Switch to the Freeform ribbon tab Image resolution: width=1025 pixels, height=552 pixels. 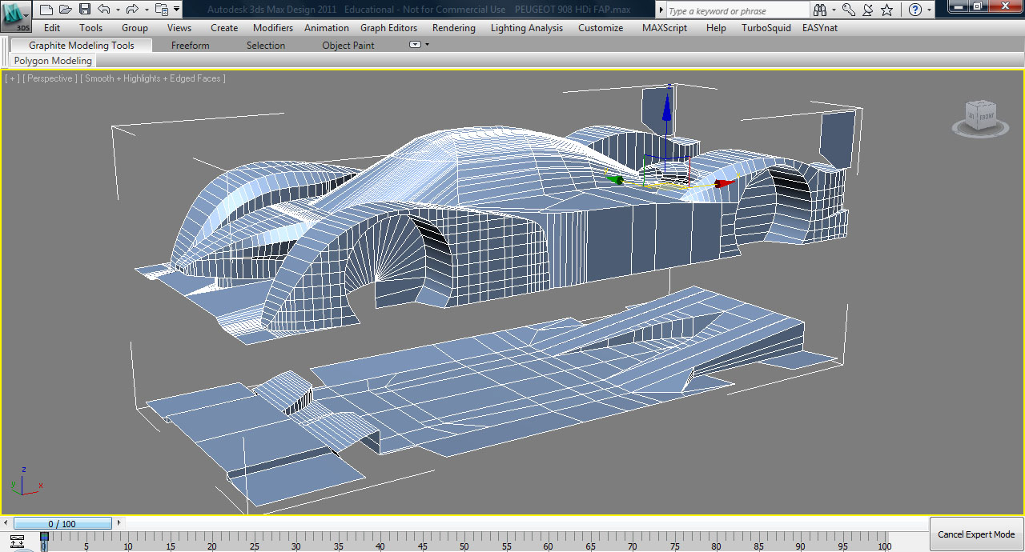190,46
